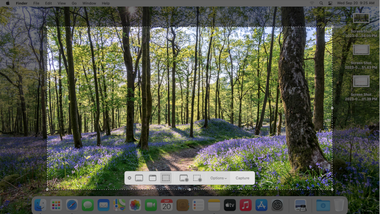This screenshot has height=214, width=380.
Task: Open Calendar from the Dock
Action: pyautogui.click(x=167, y=205)
